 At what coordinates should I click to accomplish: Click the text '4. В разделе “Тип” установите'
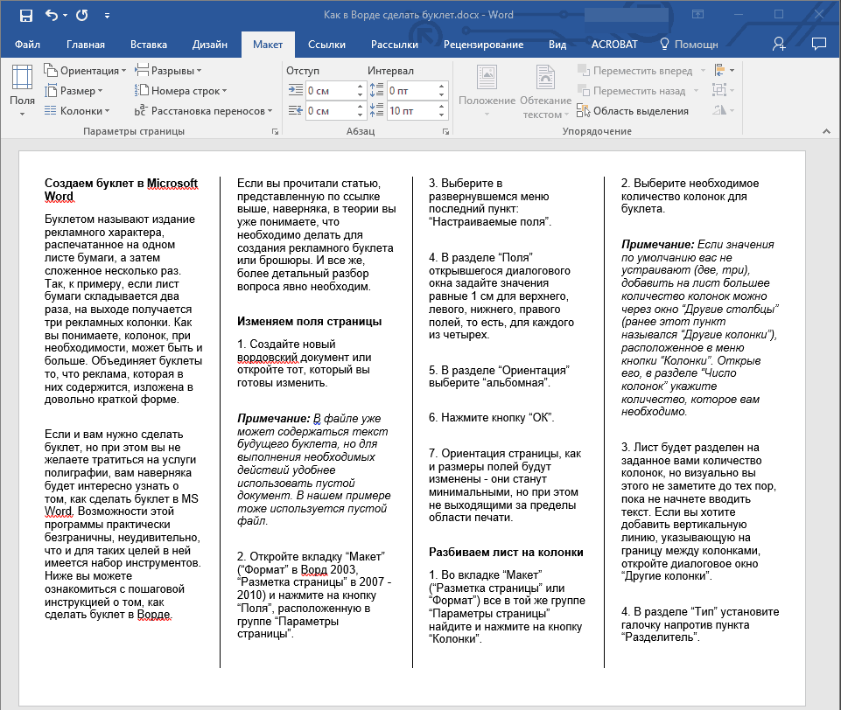point(700,612)
